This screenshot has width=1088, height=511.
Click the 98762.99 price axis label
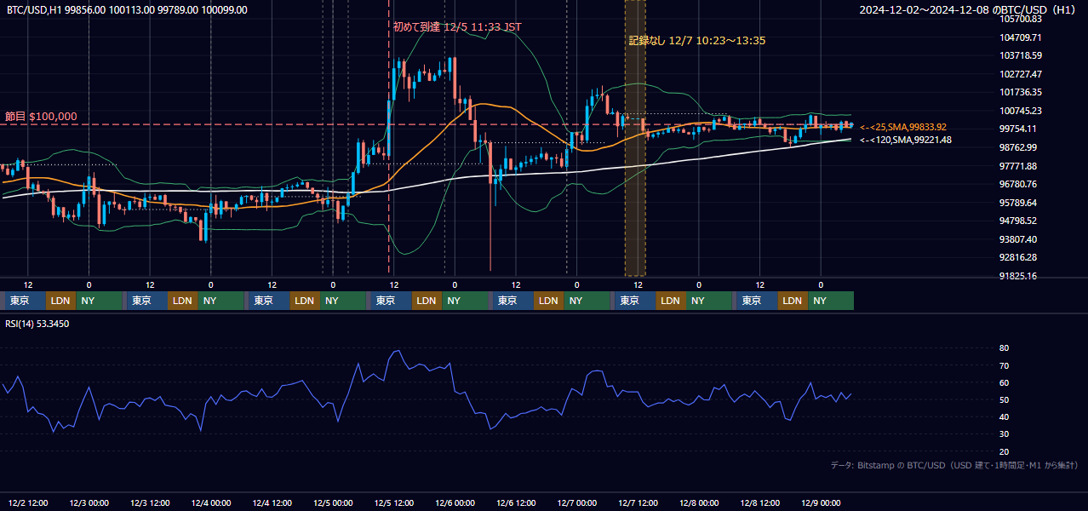1019,147
